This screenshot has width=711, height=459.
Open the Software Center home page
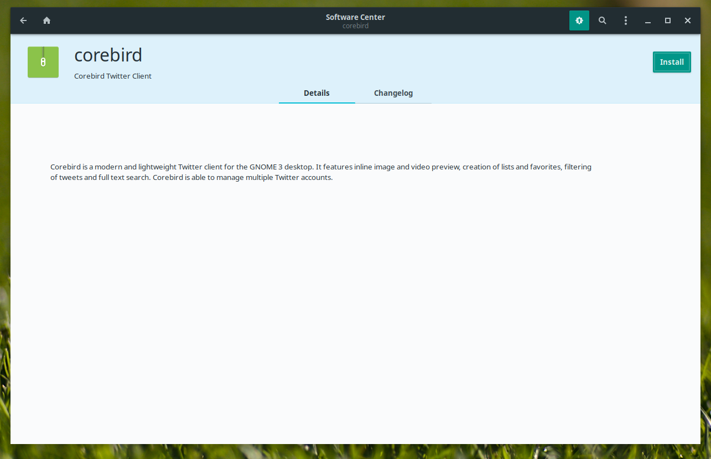(47, 20)
